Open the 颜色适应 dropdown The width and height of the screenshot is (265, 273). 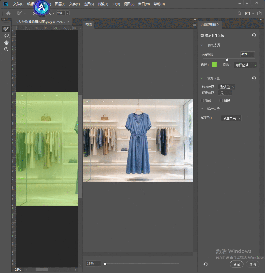227,87
